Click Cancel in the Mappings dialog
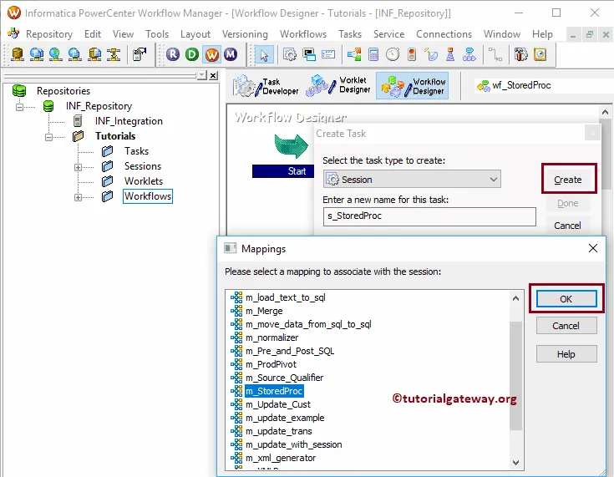Image resolution: width=614 pixels, height=477 pixels. [x=566, y=326]
